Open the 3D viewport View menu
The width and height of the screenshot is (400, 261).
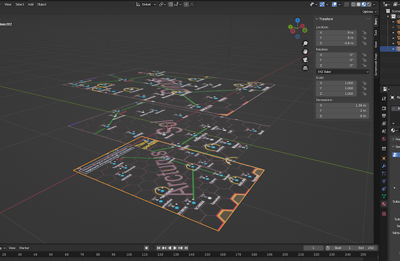(x=8, y=4)
